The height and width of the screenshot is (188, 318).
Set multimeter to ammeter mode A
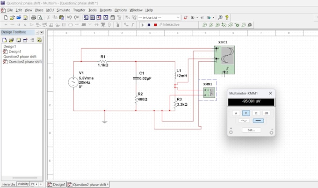coord(236,113)
